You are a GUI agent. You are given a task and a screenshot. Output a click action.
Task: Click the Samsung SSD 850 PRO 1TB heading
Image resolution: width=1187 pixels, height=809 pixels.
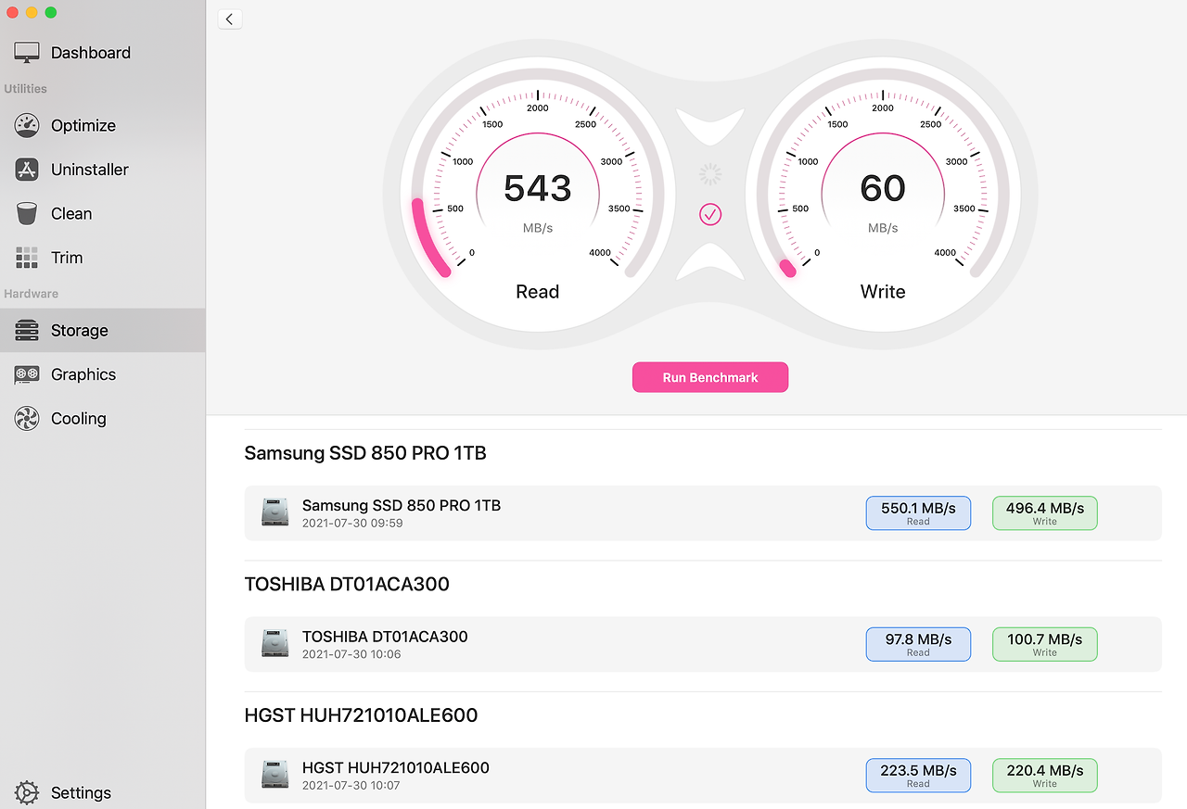pyautogui.click(x=365, y=453)
